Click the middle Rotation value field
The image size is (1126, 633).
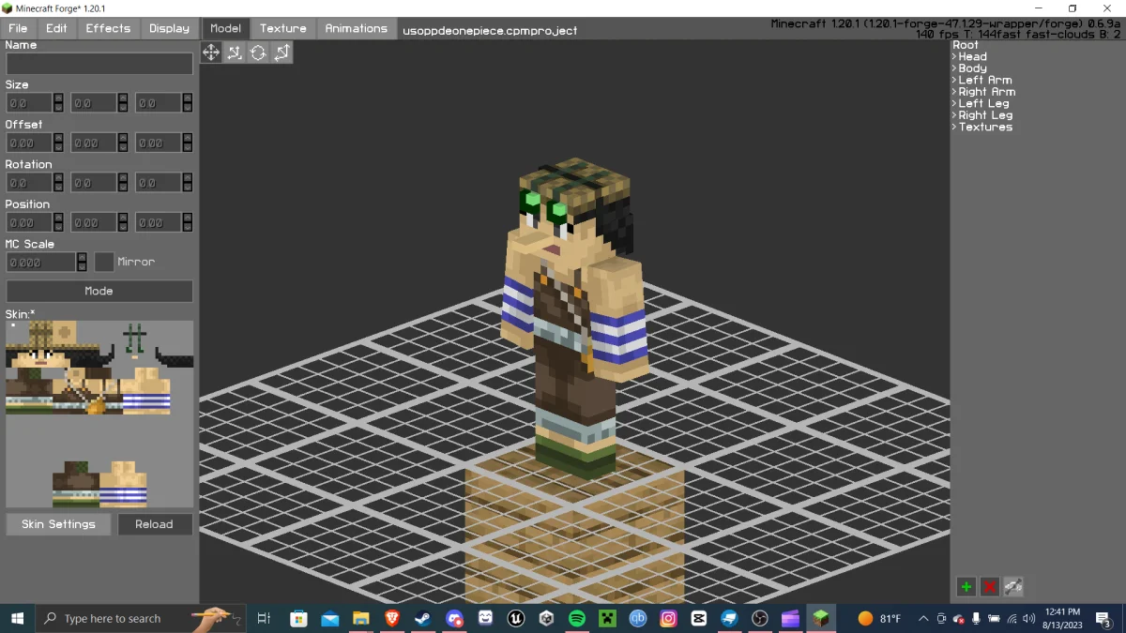94,183
